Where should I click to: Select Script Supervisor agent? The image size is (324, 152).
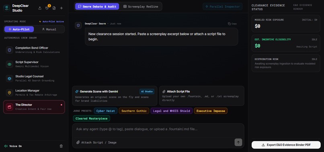click(x=34, y=64)
